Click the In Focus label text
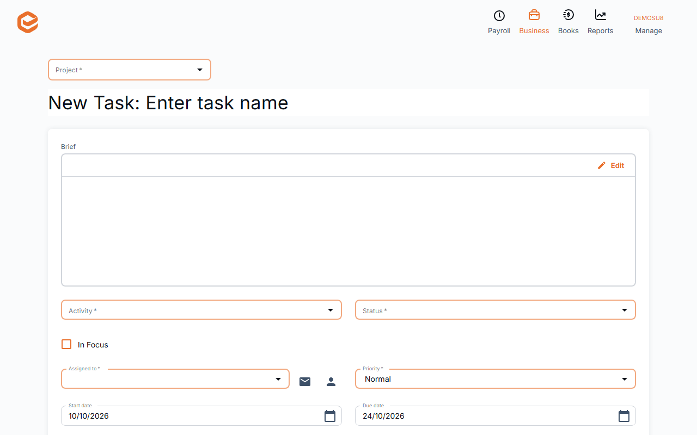 93,345
